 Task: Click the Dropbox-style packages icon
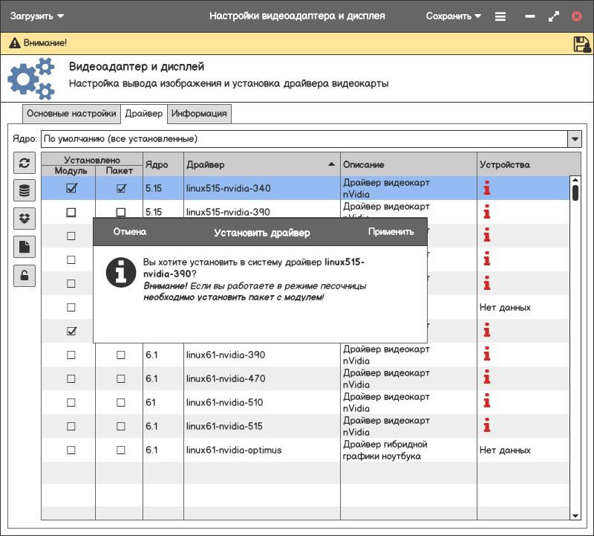pos(25,219)
